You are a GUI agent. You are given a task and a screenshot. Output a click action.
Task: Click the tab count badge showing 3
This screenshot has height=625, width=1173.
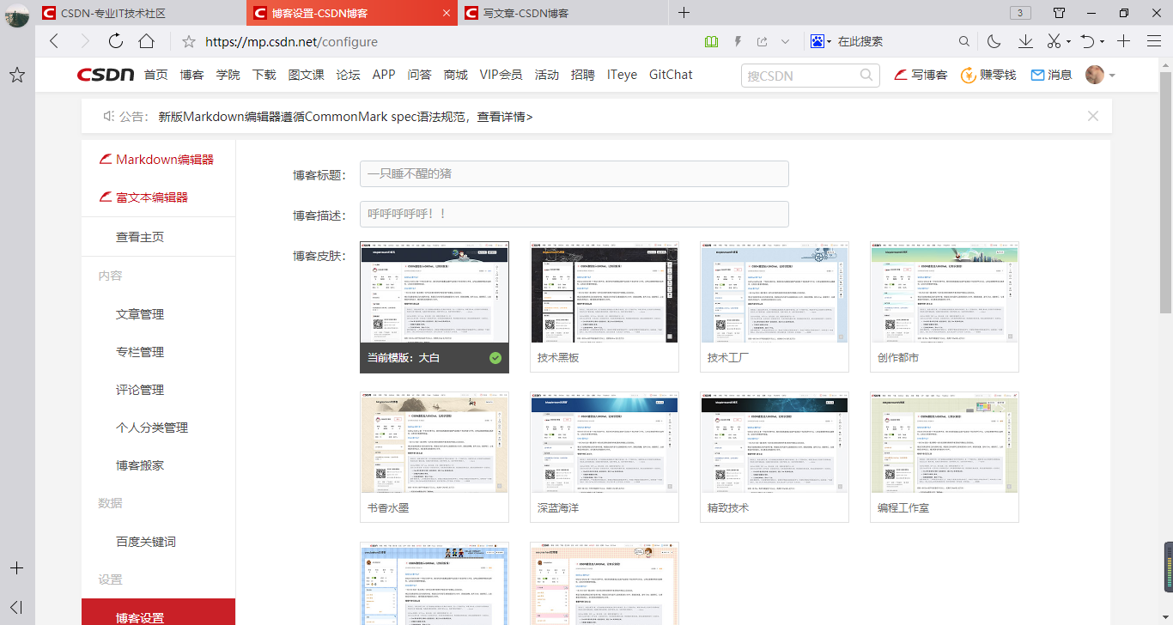[x=1020, y=13]
